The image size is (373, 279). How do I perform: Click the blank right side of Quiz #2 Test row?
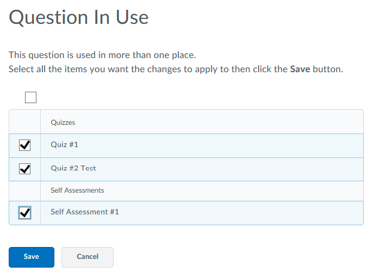[245, 169]
